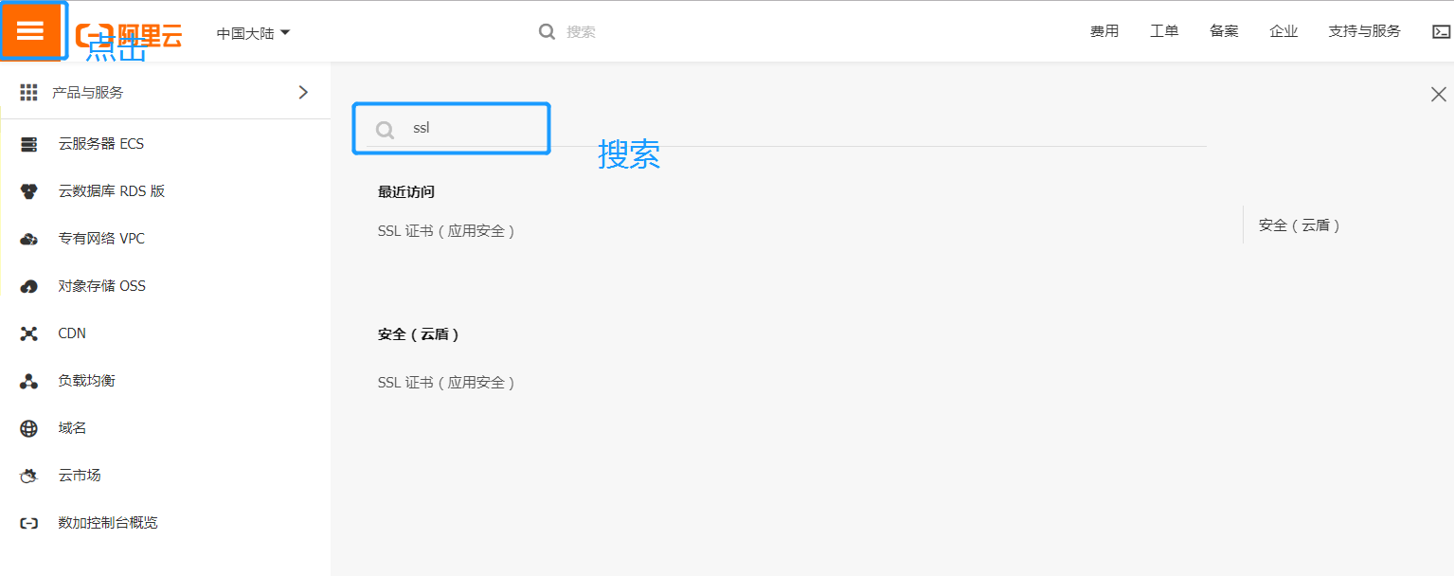Image resolution: width=1454 pixels, height=576 pixels.
Task: Click the orange hamburger menu button
Action: click(x=30, y=31)
